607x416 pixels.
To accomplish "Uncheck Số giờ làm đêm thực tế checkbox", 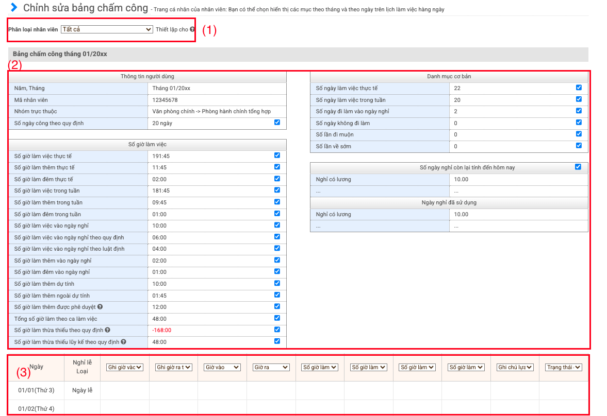I will click(x=277, y=179).
